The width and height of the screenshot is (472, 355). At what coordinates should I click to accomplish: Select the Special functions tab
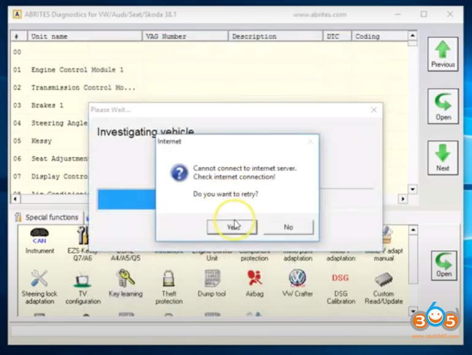(x=48, y=217)
